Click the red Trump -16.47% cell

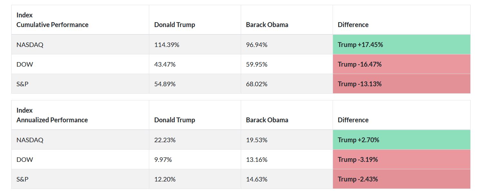[359, 64]
